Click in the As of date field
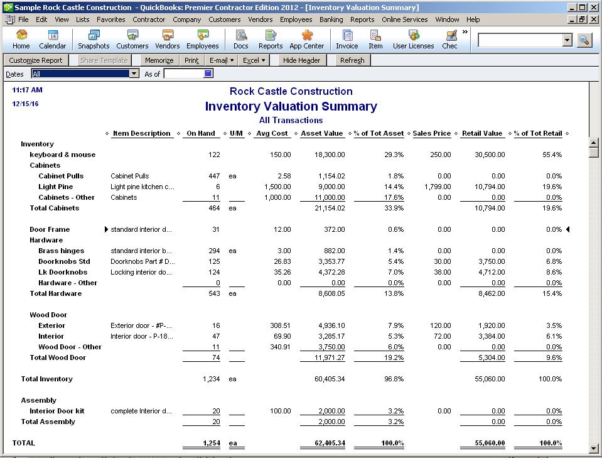Image resolution: width=602 pixels, height=458 pixels. pos(184,74)
